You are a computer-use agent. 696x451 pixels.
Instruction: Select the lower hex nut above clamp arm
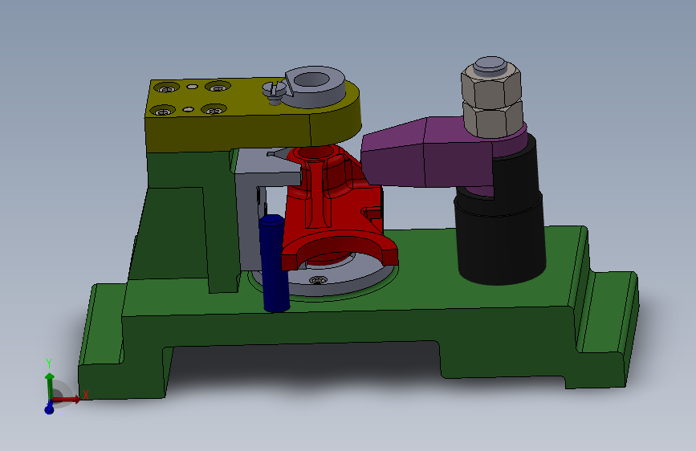493,120
